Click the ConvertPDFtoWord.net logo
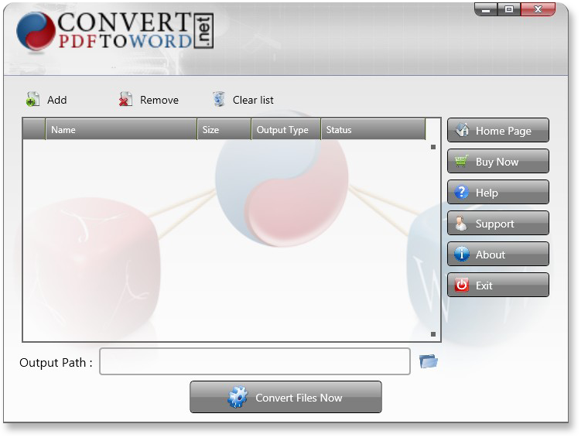This screenshot has height=441, width=588. tap(115, 31)
